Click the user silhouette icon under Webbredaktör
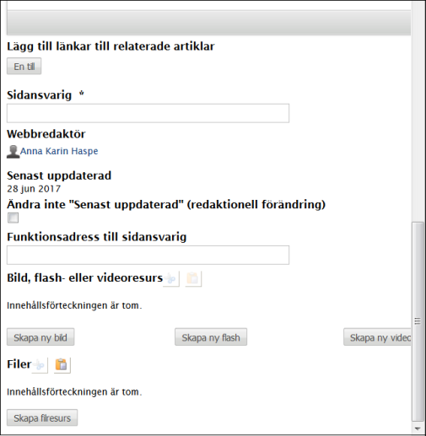Screen dimensions: 426x436 click(13, 152)
